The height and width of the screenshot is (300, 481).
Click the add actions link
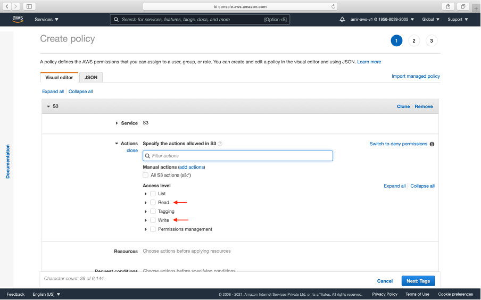tap(192, 167)
